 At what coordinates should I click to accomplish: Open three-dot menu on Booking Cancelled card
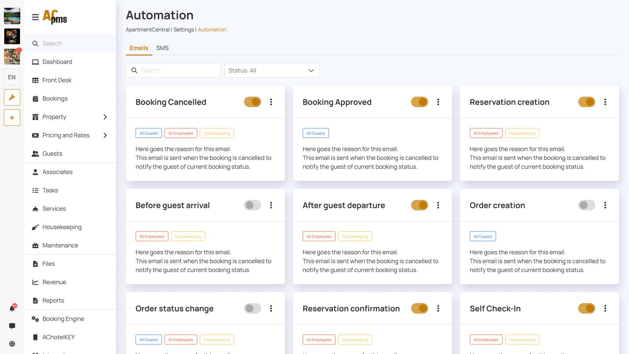tap(271, 102)
